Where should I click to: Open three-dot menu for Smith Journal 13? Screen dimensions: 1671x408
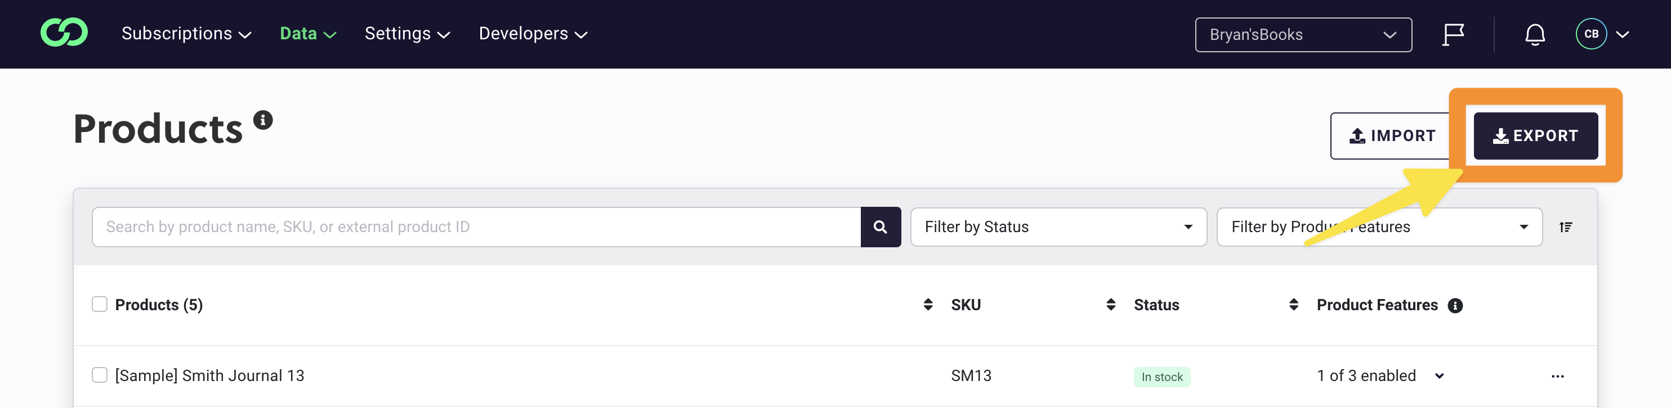[1557, 377]
